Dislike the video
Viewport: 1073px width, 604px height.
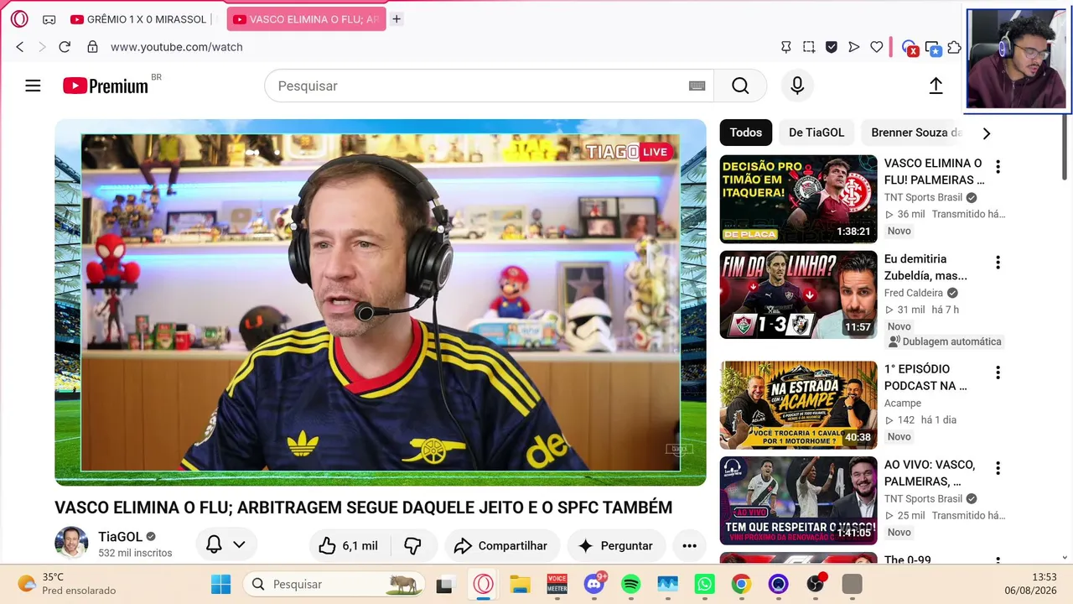point(412,545)
